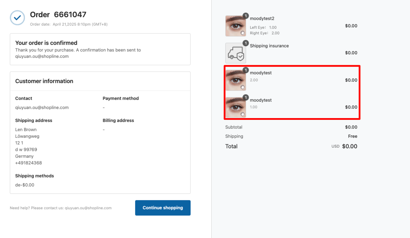The height and width of the screenshot is (238, 410).
Task: Click the Order 6661047 heading
Action: pyautogui.click(x=58, y=15)
